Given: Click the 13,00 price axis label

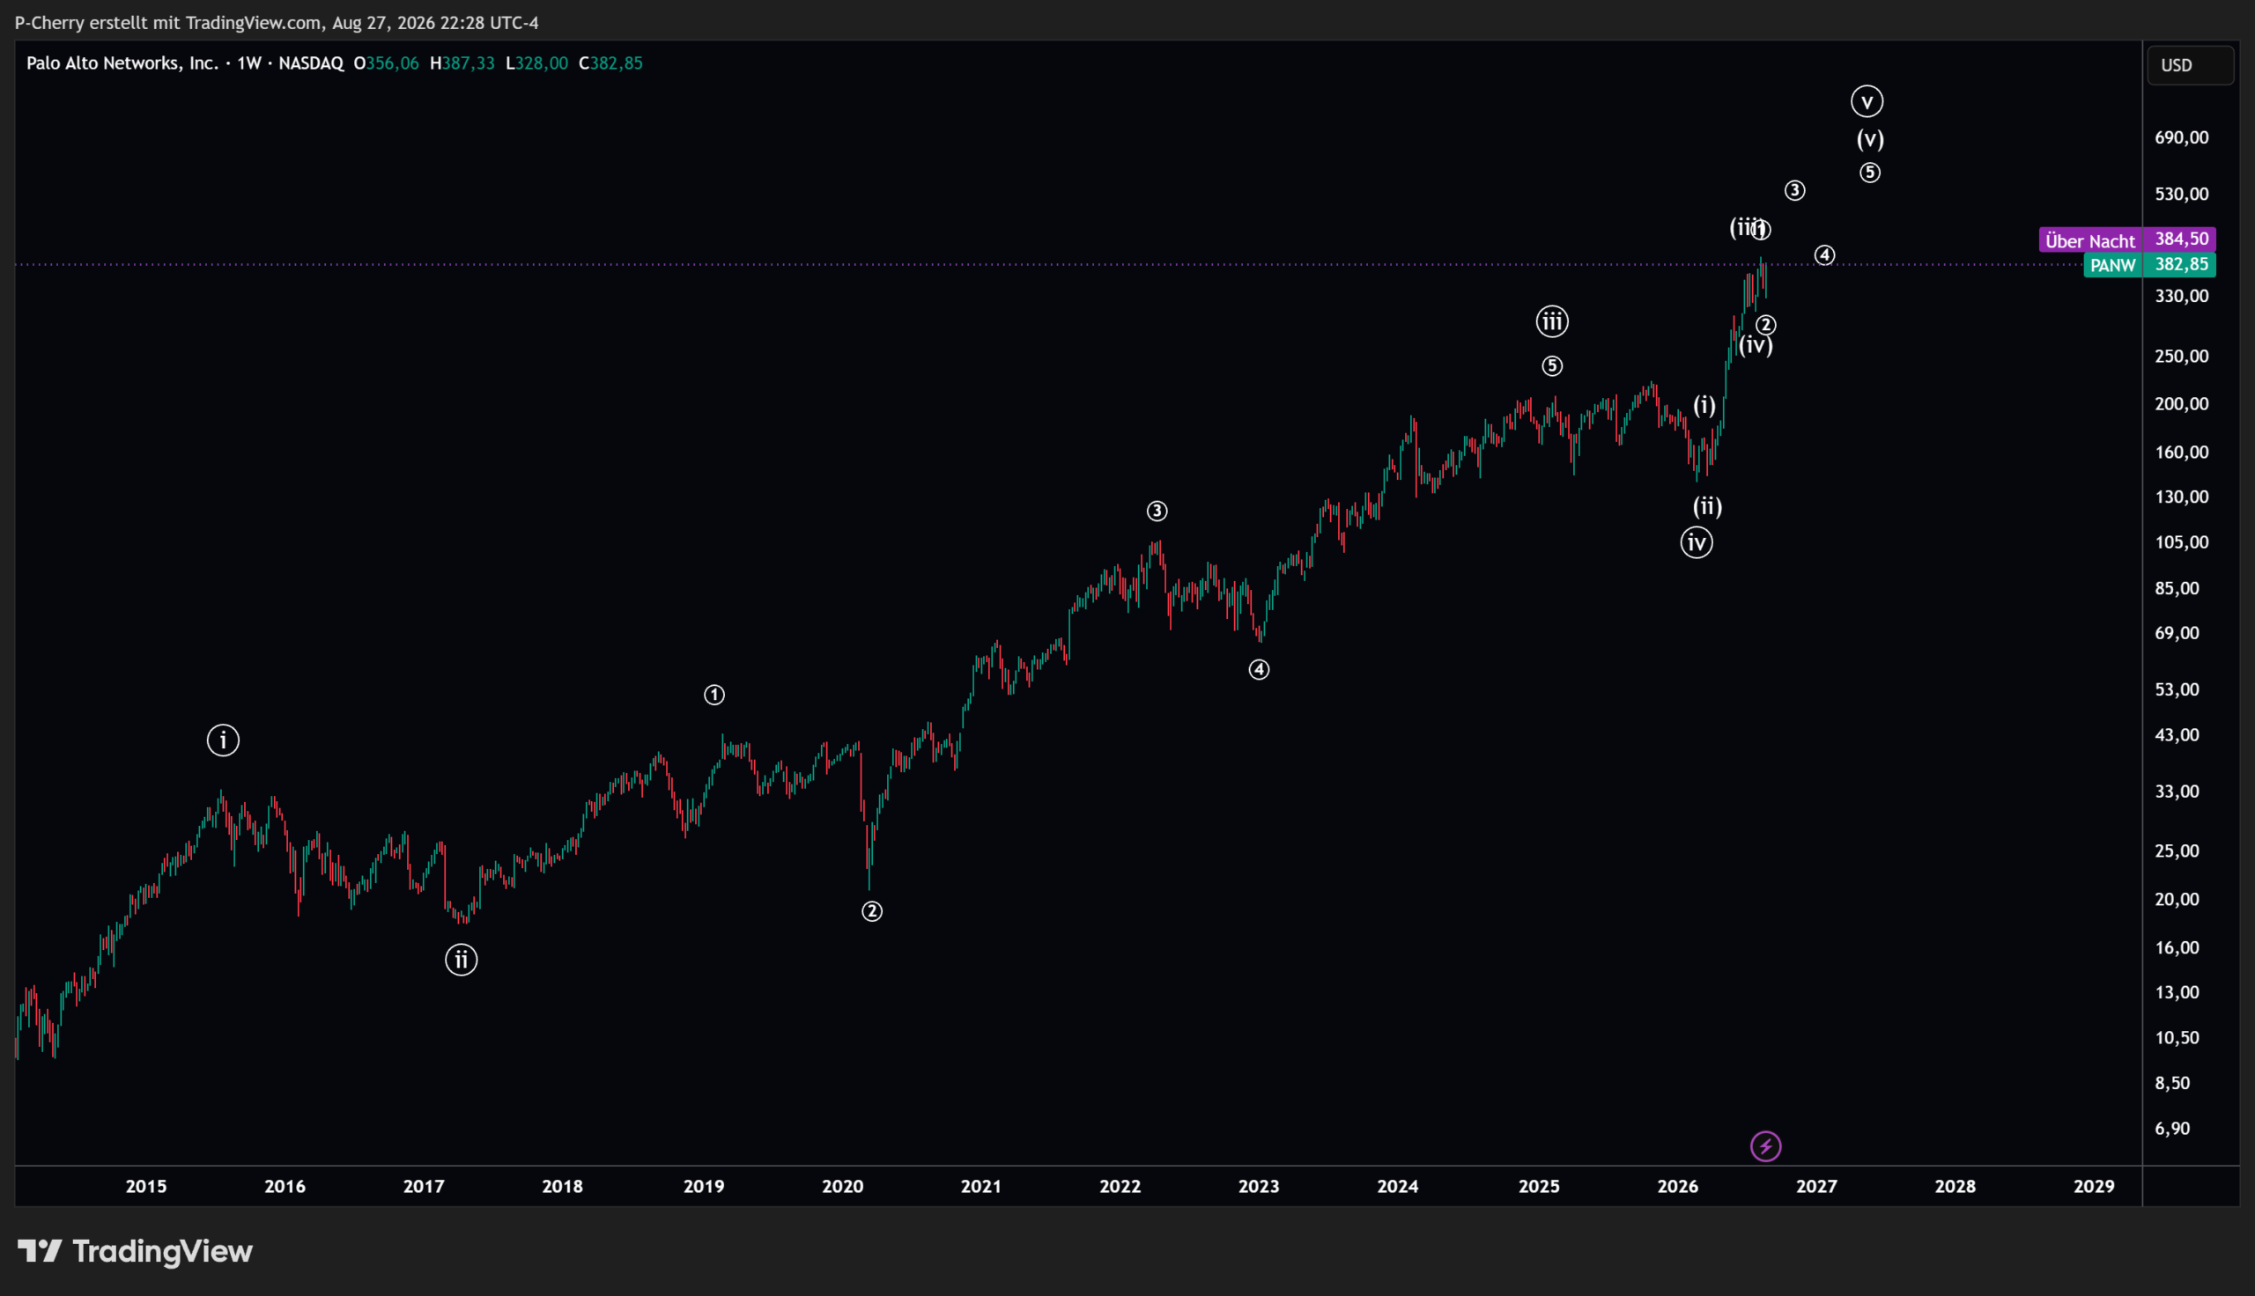Looking at the screenshot, I should (x=2177, y=992).
